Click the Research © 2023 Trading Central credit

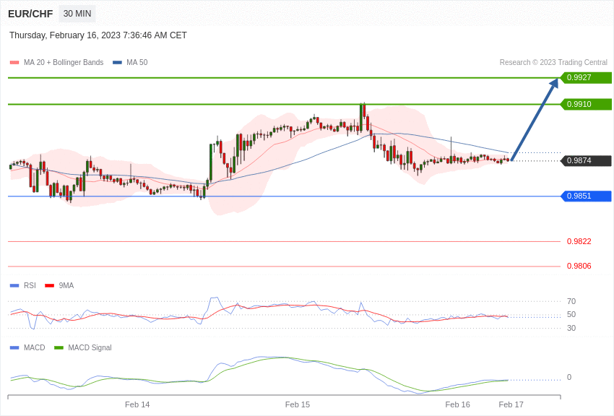pyautogui.click(x=553, y=62)
